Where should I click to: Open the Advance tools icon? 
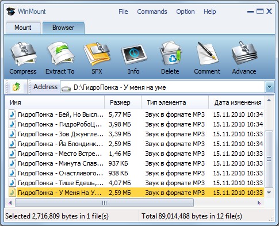(244, 54)
